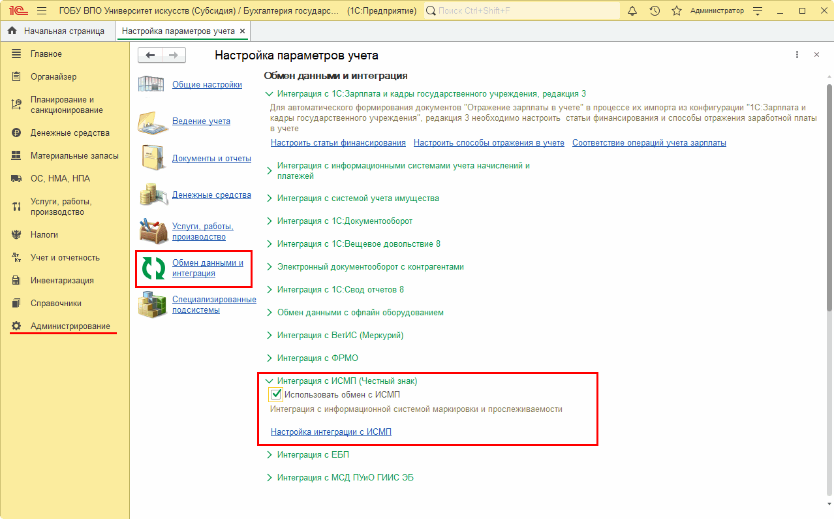Switch to Начальная страница tab
The image size is (834, 519).
[x=63, y=31]
